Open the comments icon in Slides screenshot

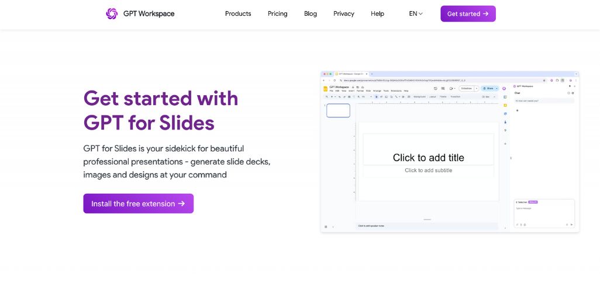[x=443, y=88]
